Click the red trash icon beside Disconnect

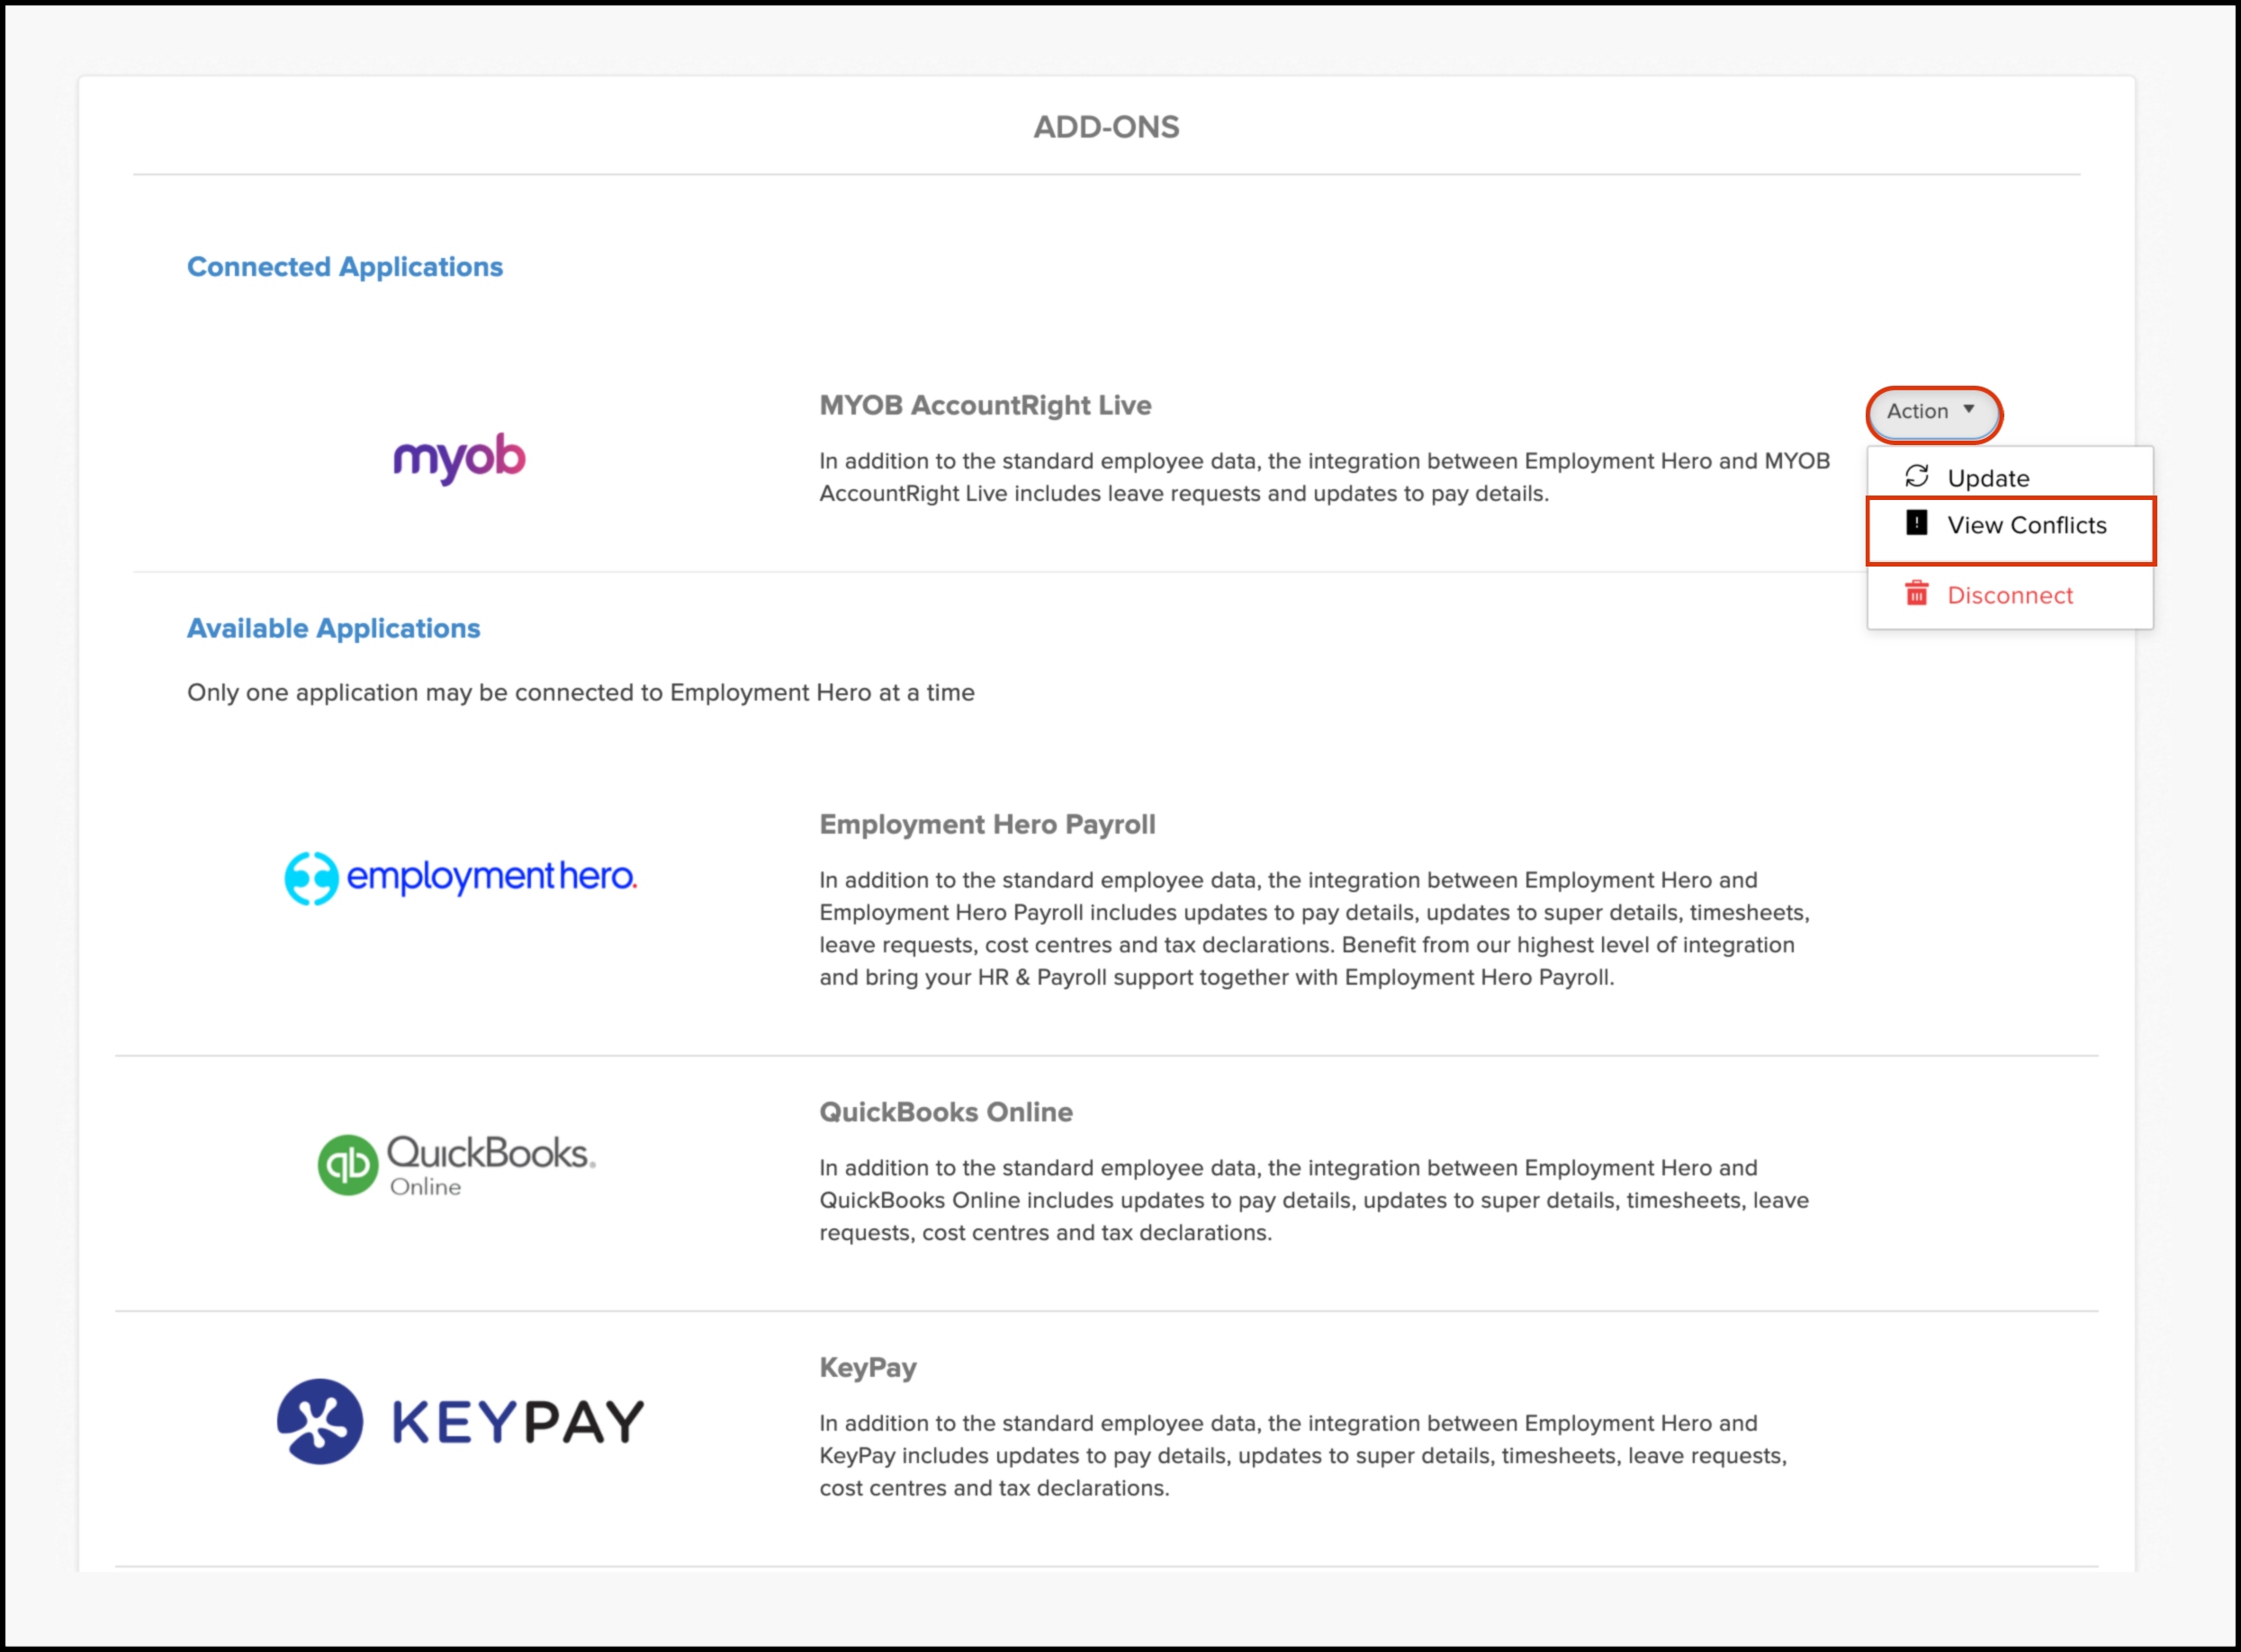tap(1916, 594)
